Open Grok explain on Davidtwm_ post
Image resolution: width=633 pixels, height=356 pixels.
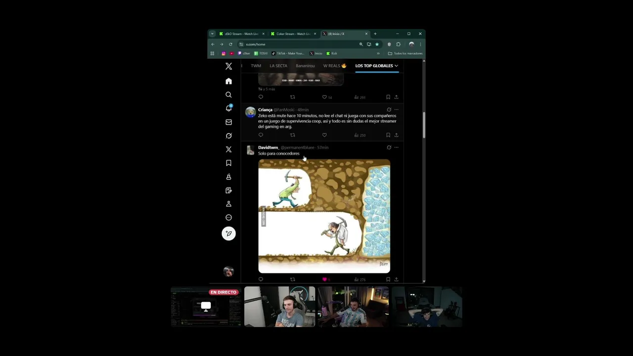(389, 147)
